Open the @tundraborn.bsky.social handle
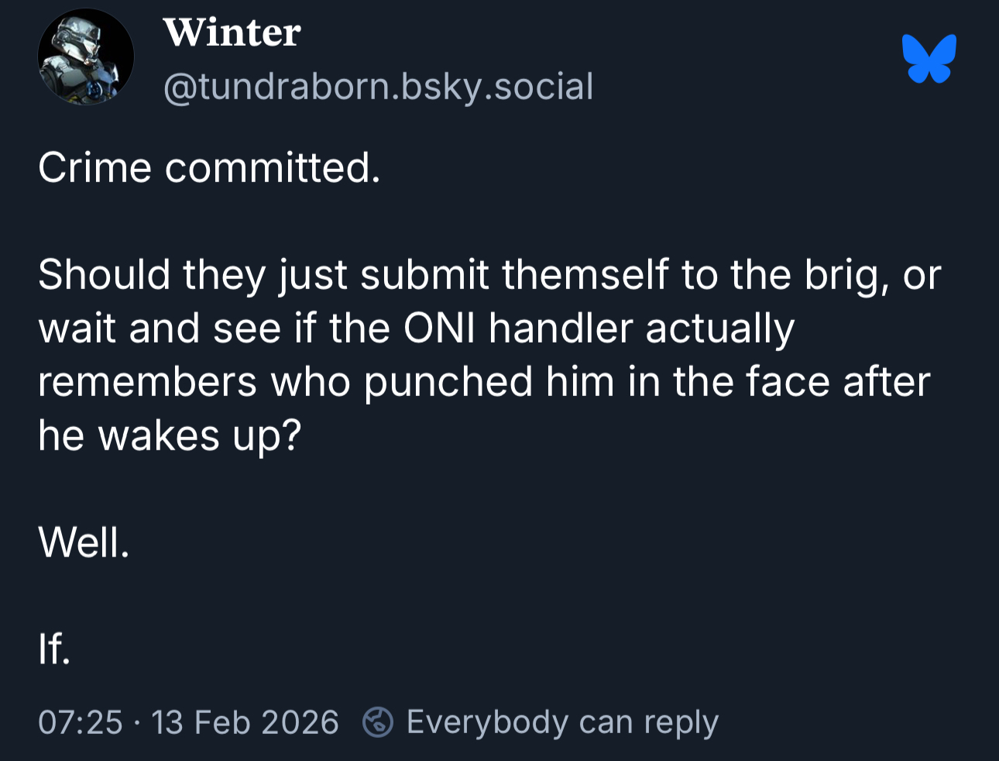This screenshot has width=999, height=761. click(378, 86)
